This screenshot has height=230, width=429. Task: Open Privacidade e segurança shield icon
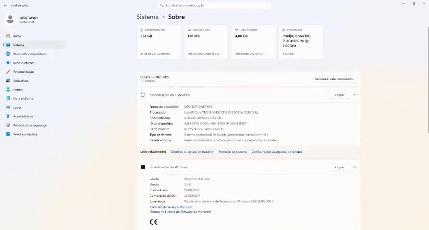pyautogui.click(x=8, y=125)
